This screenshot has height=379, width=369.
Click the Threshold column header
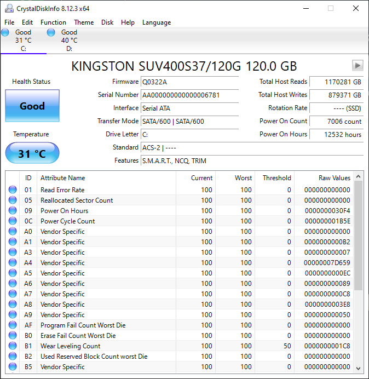coord(274,178)
